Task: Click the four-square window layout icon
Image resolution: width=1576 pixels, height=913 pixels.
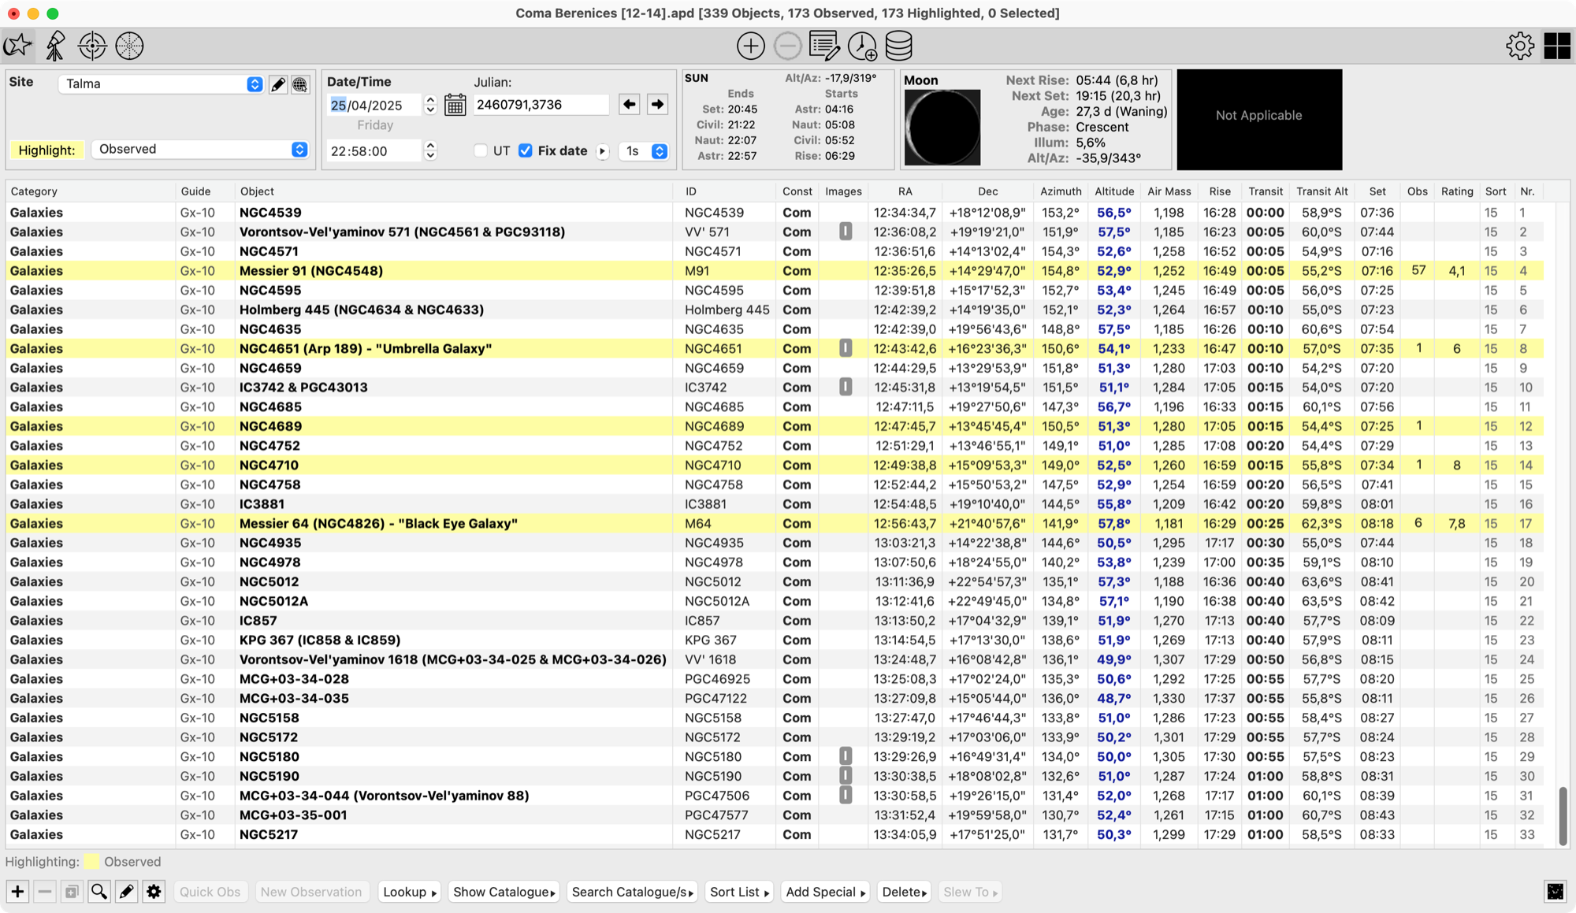Action: pyautogui.click(x=1557, y=46)
